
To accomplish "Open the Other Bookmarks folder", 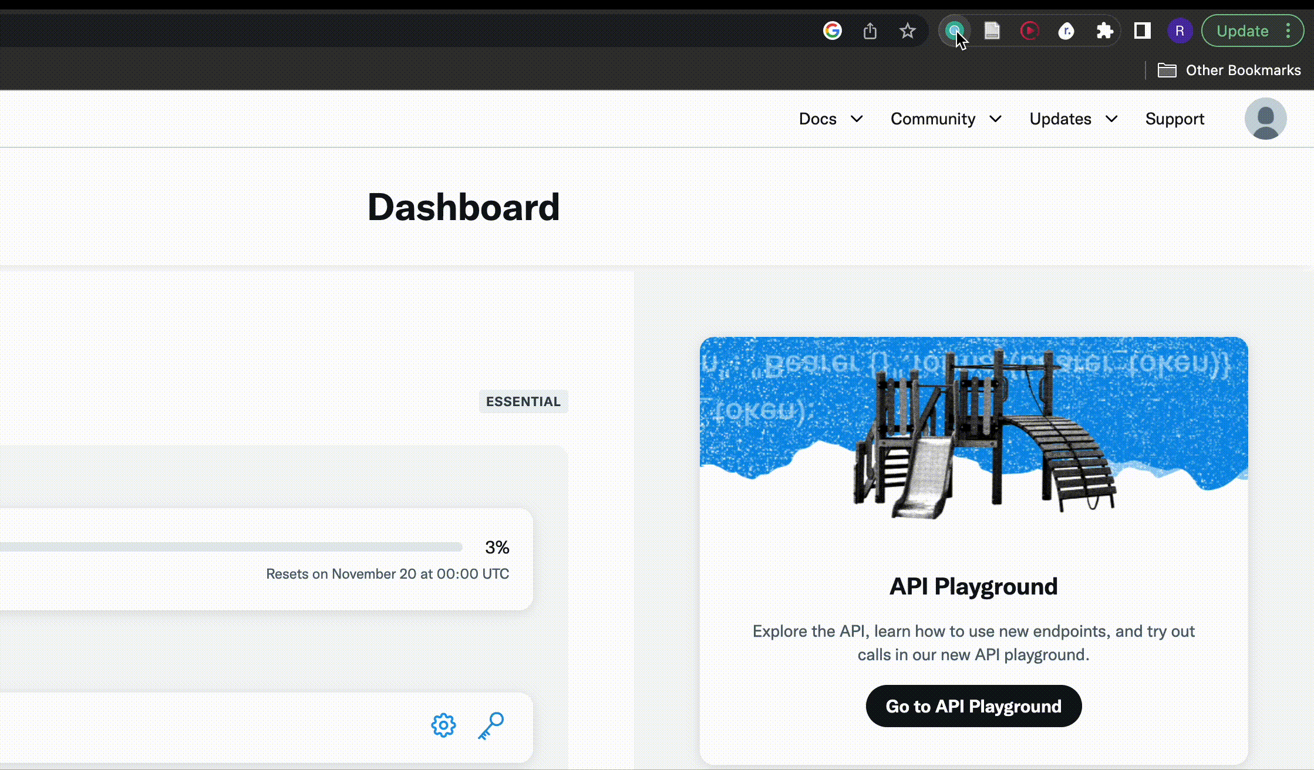I will [1229, 70].
